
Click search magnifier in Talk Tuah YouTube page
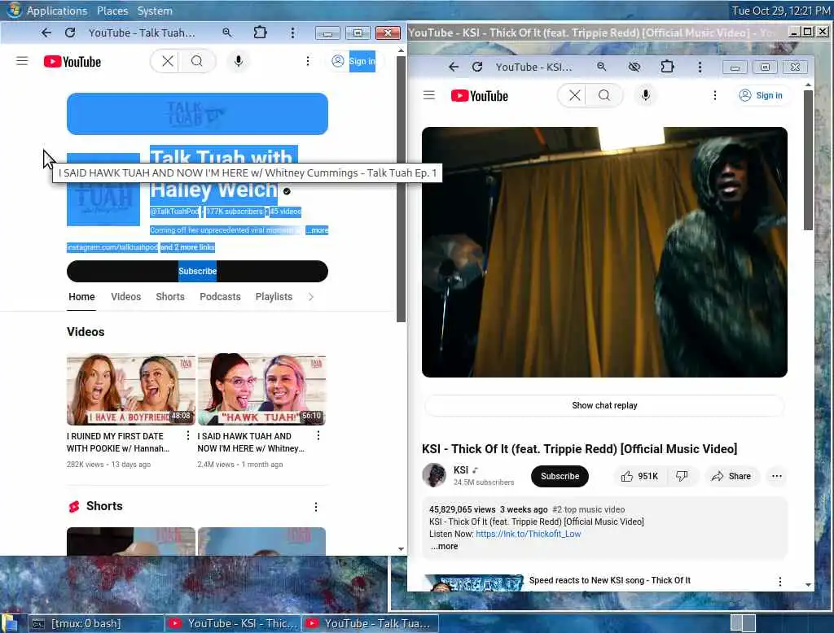point(197,61)
